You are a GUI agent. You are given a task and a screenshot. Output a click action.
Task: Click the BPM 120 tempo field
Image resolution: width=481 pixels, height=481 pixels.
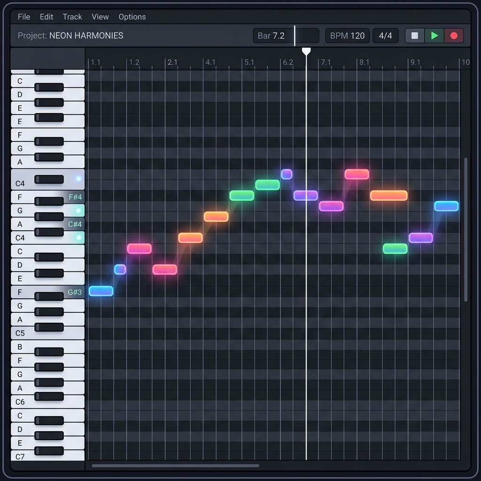click(347, 36)
